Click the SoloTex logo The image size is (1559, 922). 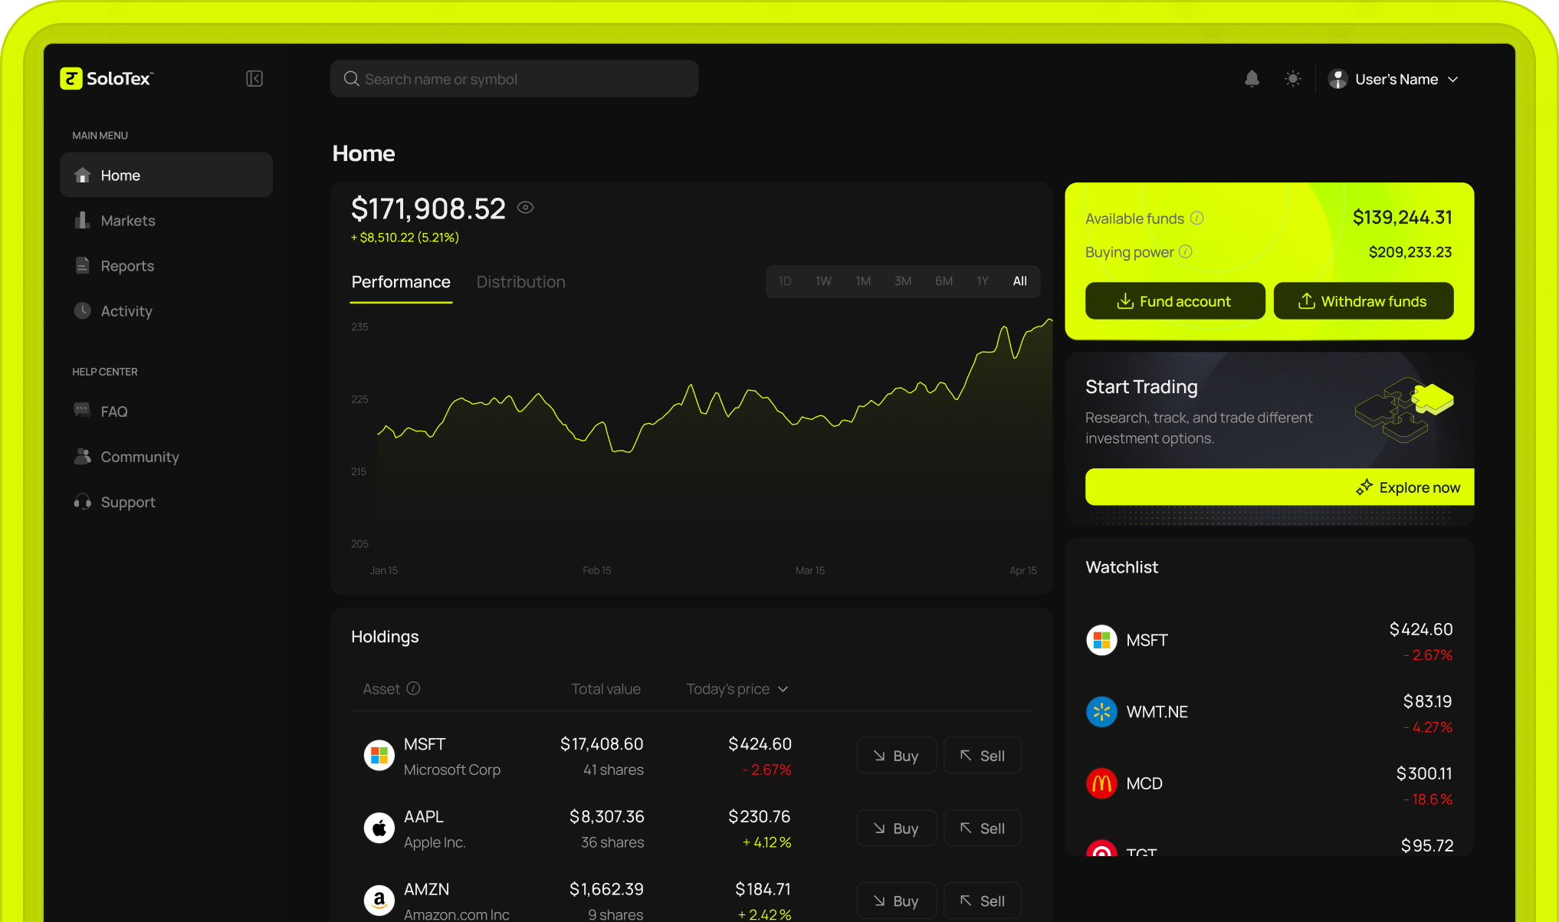107,79
